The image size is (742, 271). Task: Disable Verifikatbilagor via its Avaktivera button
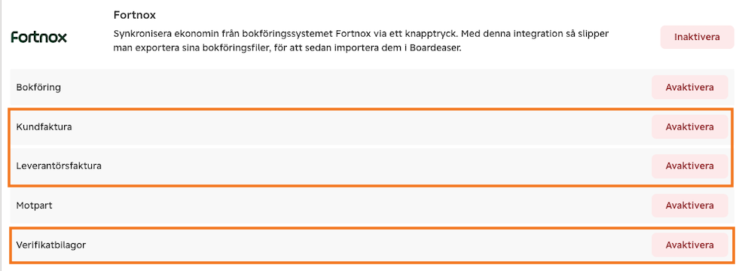tap(689, 245)
